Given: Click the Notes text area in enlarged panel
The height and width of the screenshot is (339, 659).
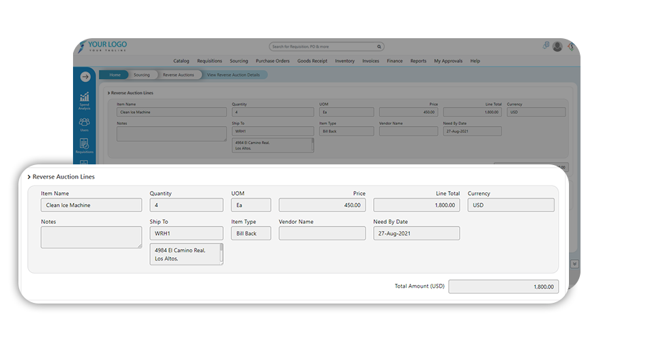Looking at the screenshot, I should [x=91, y=237].
